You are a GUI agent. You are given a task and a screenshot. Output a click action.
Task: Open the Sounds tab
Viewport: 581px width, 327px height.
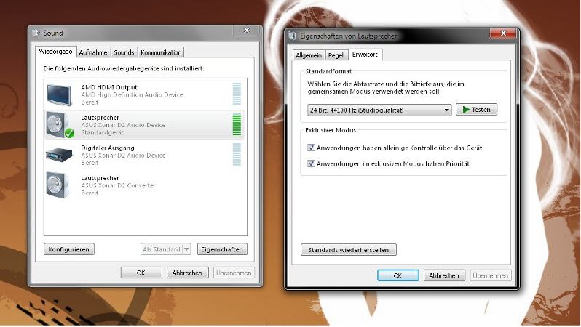coord(124,52)
